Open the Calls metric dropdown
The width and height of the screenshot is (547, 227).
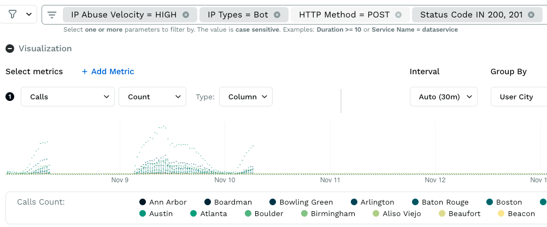(67, 97)
